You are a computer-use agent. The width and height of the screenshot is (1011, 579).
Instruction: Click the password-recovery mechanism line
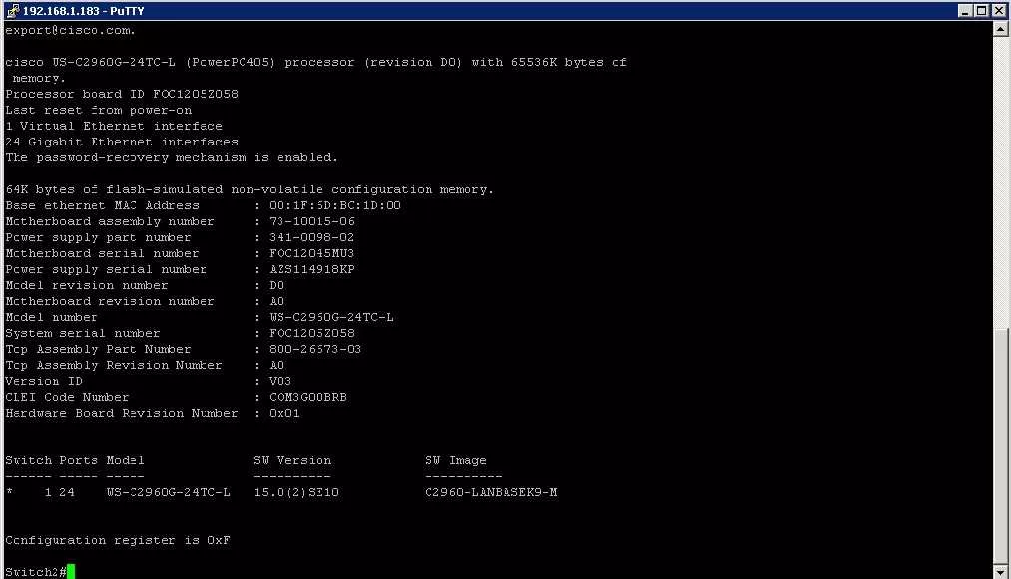click(172, 157)
